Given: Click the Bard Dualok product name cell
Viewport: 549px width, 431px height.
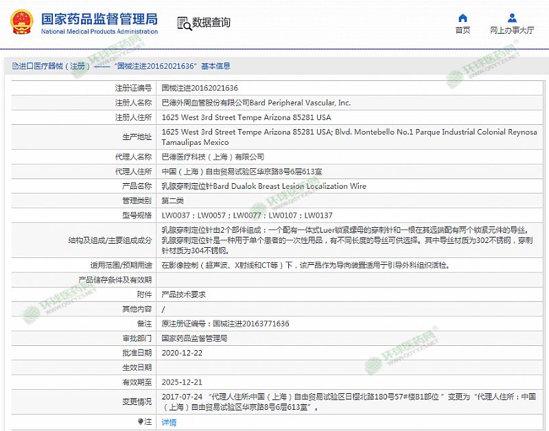Looking at the screenshot, I should (x=264, y=186).
